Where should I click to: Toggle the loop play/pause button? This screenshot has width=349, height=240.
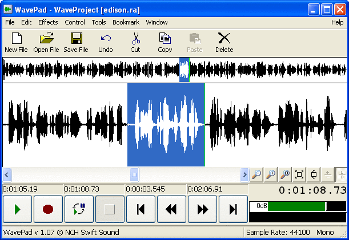pyautogui.click(x=79, y=209)
